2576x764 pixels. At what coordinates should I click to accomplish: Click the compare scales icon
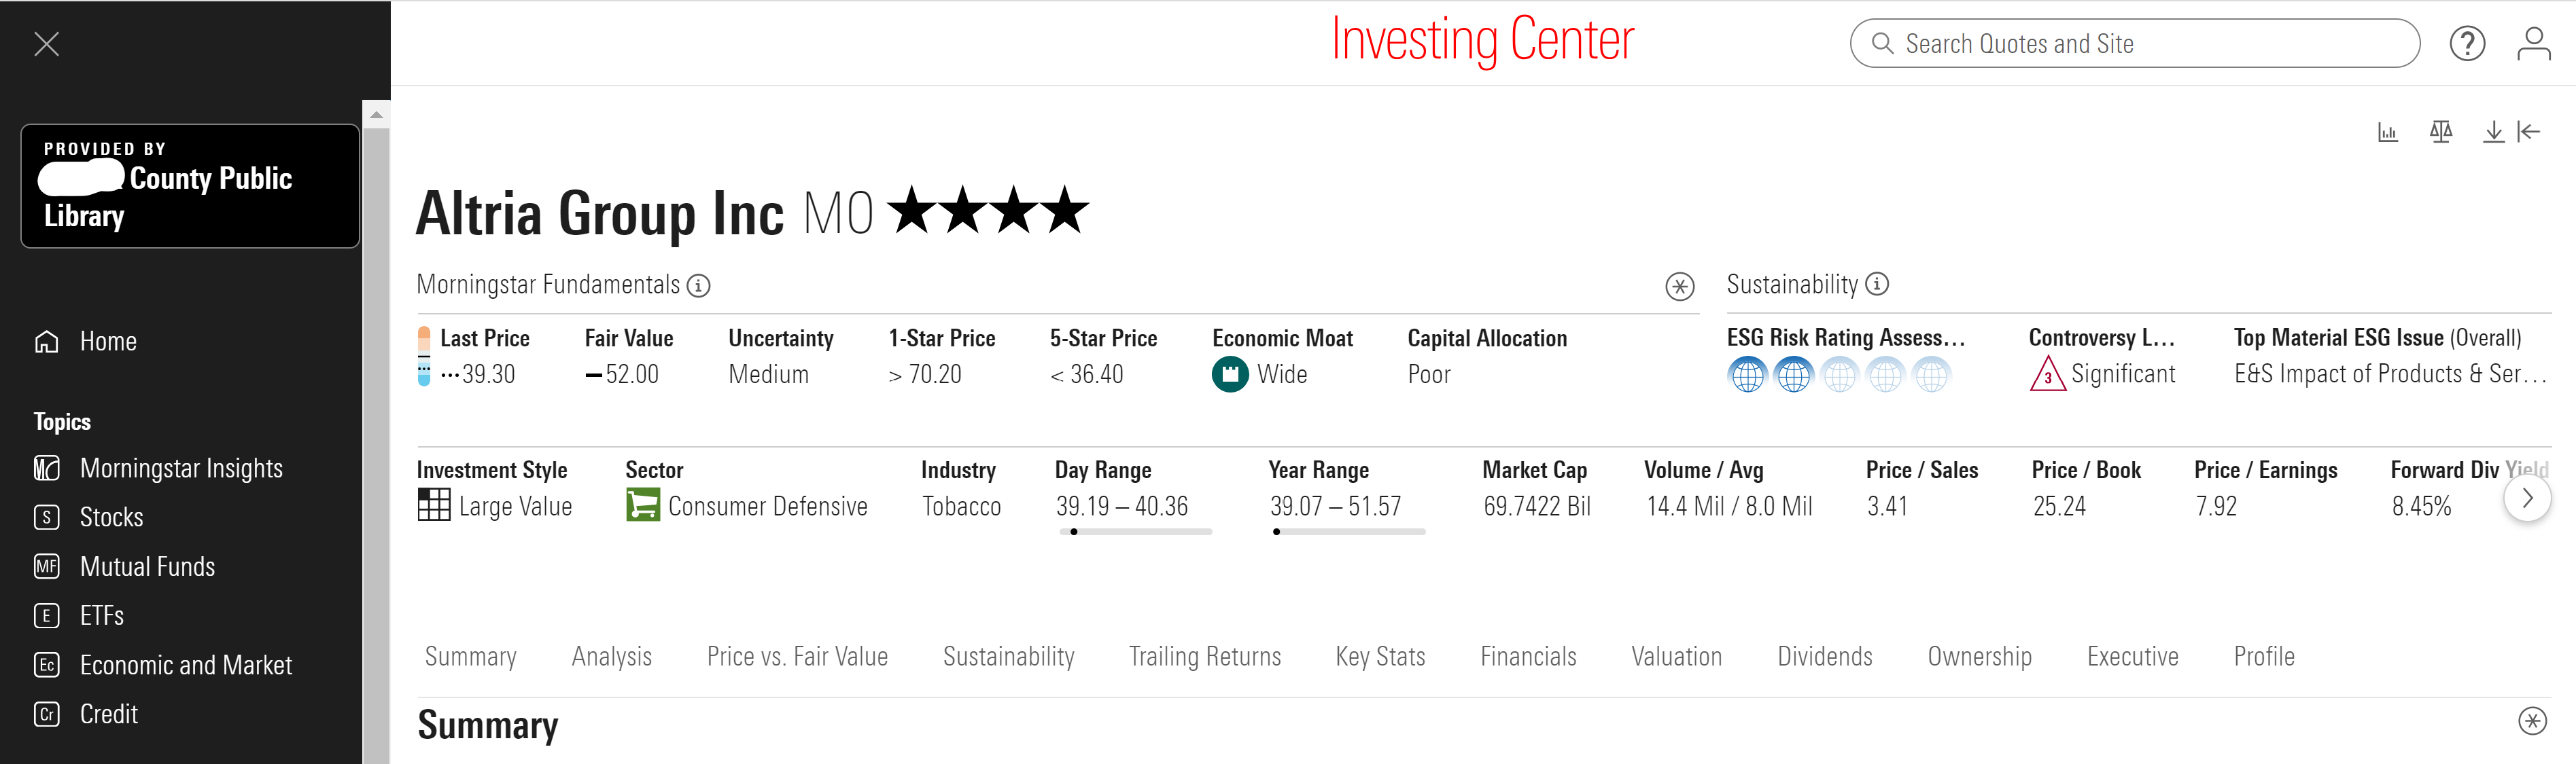click(2440, 132)
